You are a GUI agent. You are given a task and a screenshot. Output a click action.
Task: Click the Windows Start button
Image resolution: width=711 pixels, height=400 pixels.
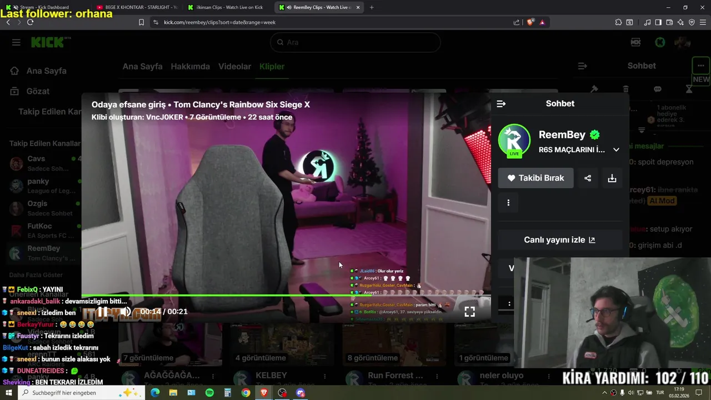coord(8,393)
